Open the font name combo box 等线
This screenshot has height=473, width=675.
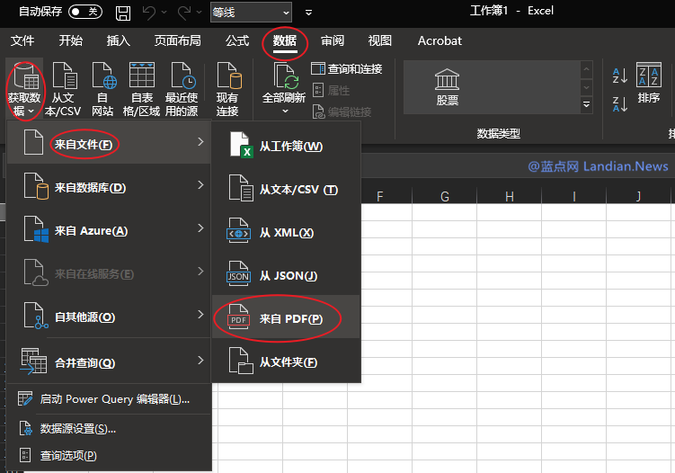[251, 12]
